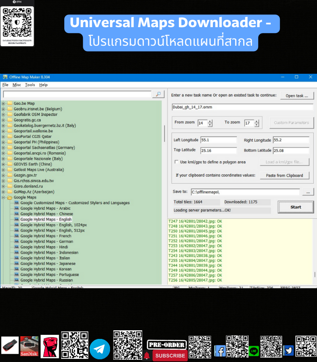The width and height of the screenshot is (317, 362).
Task: Click the Google Hybrid Maps - Hindi icon
Action: (x=17, y=247)
